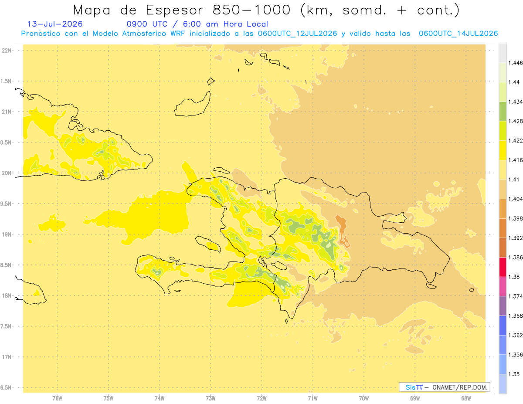Image resolution: width=523 pixels, height=404 pixels.
Task: Click the 19N latitude label
Action: click(6, 234)
